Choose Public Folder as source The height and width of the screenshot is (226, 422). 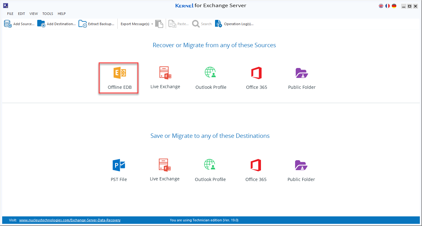(302, 78)
